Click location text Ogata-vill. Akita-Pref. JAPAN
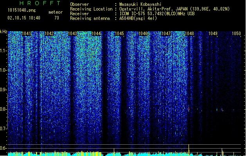The image size is (246, 156). coord(153,9)
